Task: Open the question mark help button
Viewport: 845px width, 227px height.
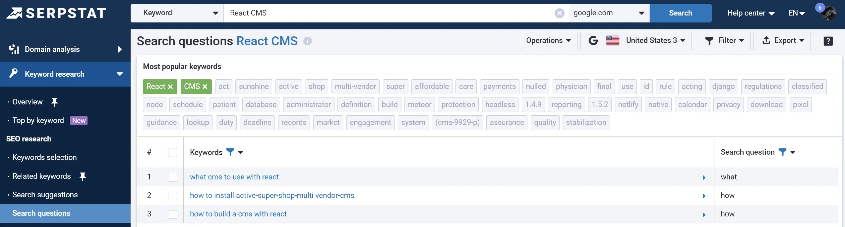Action: [x=828, y=41]
